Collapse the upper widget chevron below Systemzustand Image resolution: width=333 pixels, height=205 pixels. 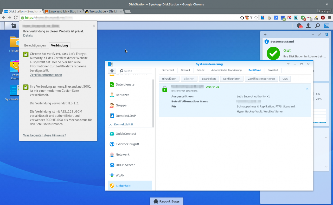[x=326, y=137]
